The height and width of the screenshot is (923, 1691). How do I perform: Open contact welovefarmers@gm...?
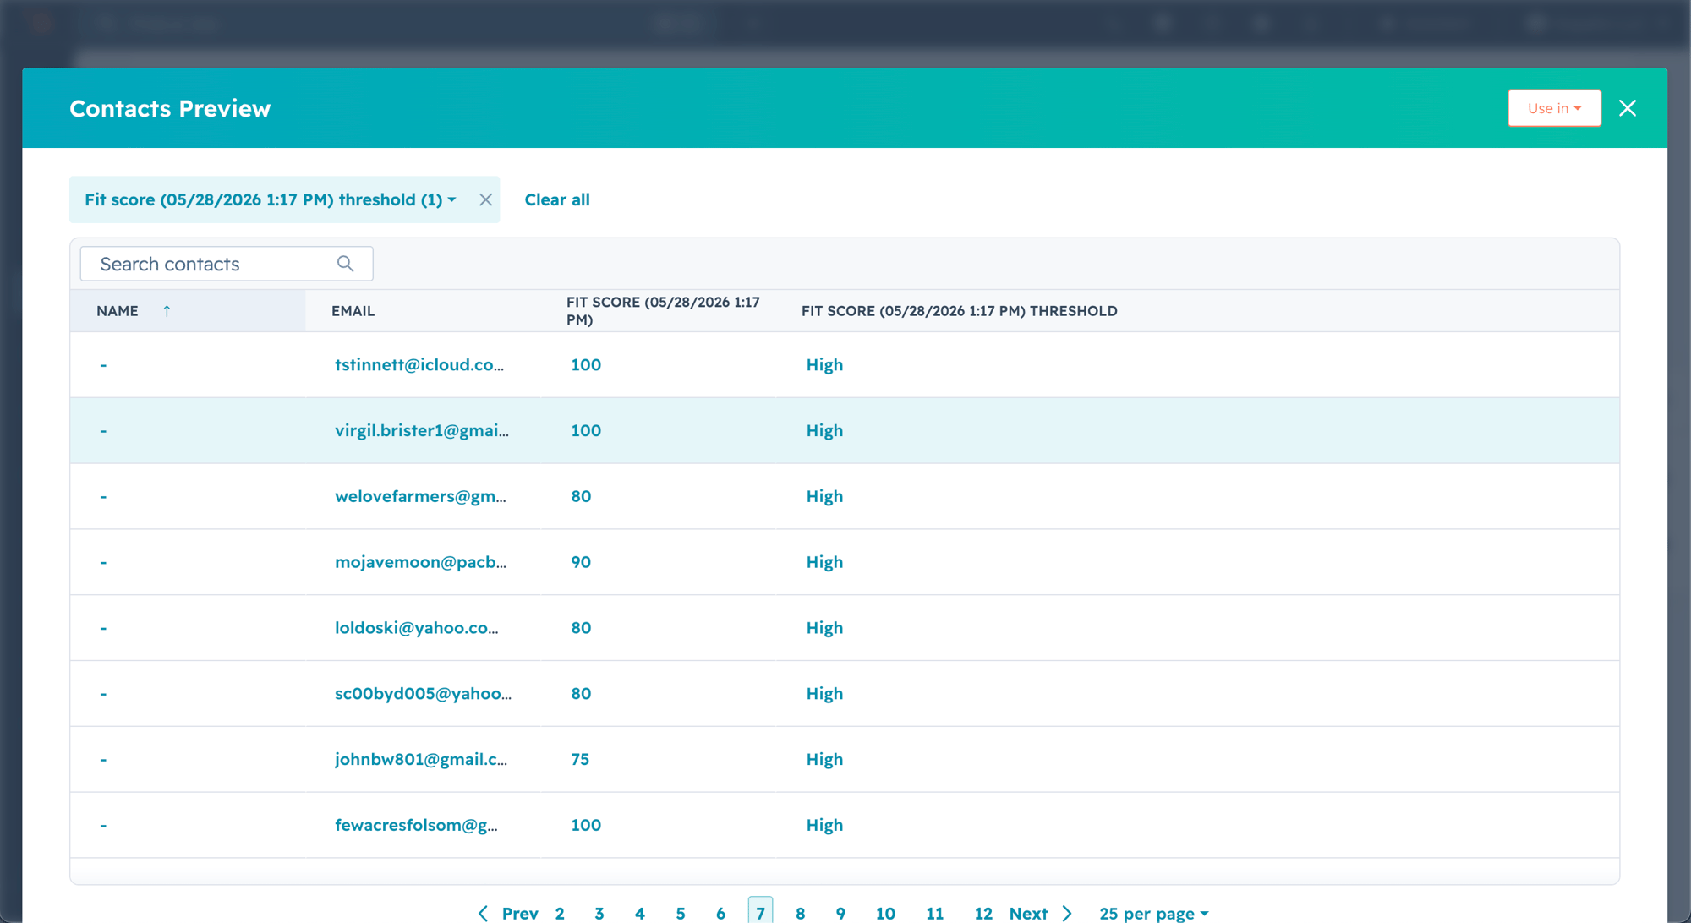(x=420, y=497)
